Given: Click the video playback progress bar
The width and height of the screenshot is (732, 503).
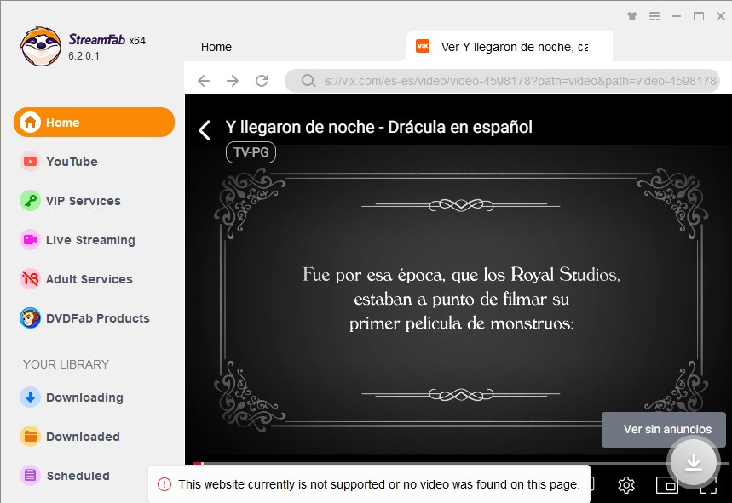Looking at the screenshot, I should 426,464.
